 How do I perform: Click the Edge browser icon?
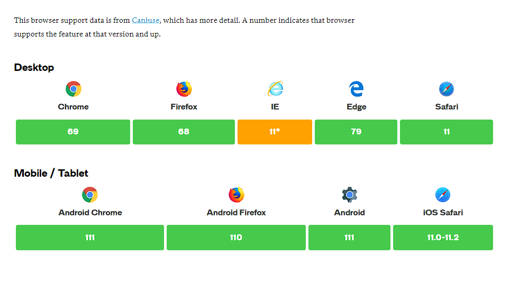(x=356, y=89)
